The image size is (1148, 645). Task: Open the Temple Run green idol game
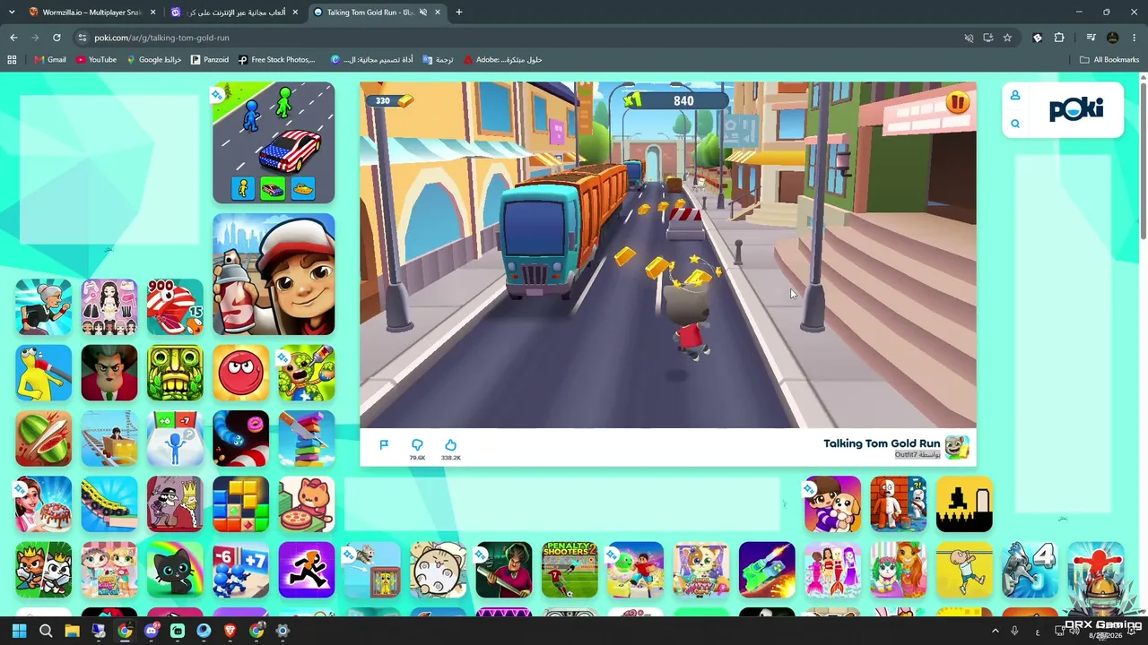coord(175,373)
